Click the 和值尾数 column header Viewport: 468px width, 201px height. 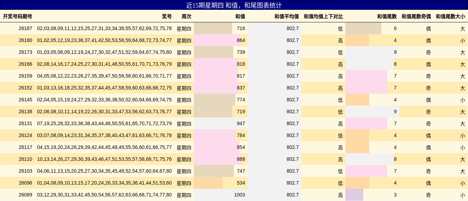(387, 16)
